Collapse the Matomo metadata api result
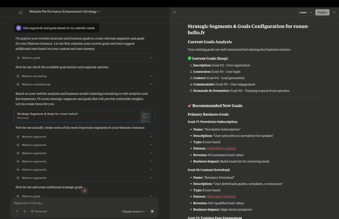Image resolution: width=339 pixels, height=219 pixels. [x=151, y=85]
